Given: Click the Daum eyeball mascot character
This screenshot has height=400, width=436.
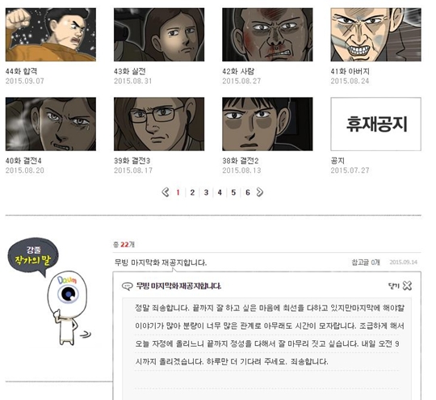Looking at the screenshot, I should pos(68,309).
